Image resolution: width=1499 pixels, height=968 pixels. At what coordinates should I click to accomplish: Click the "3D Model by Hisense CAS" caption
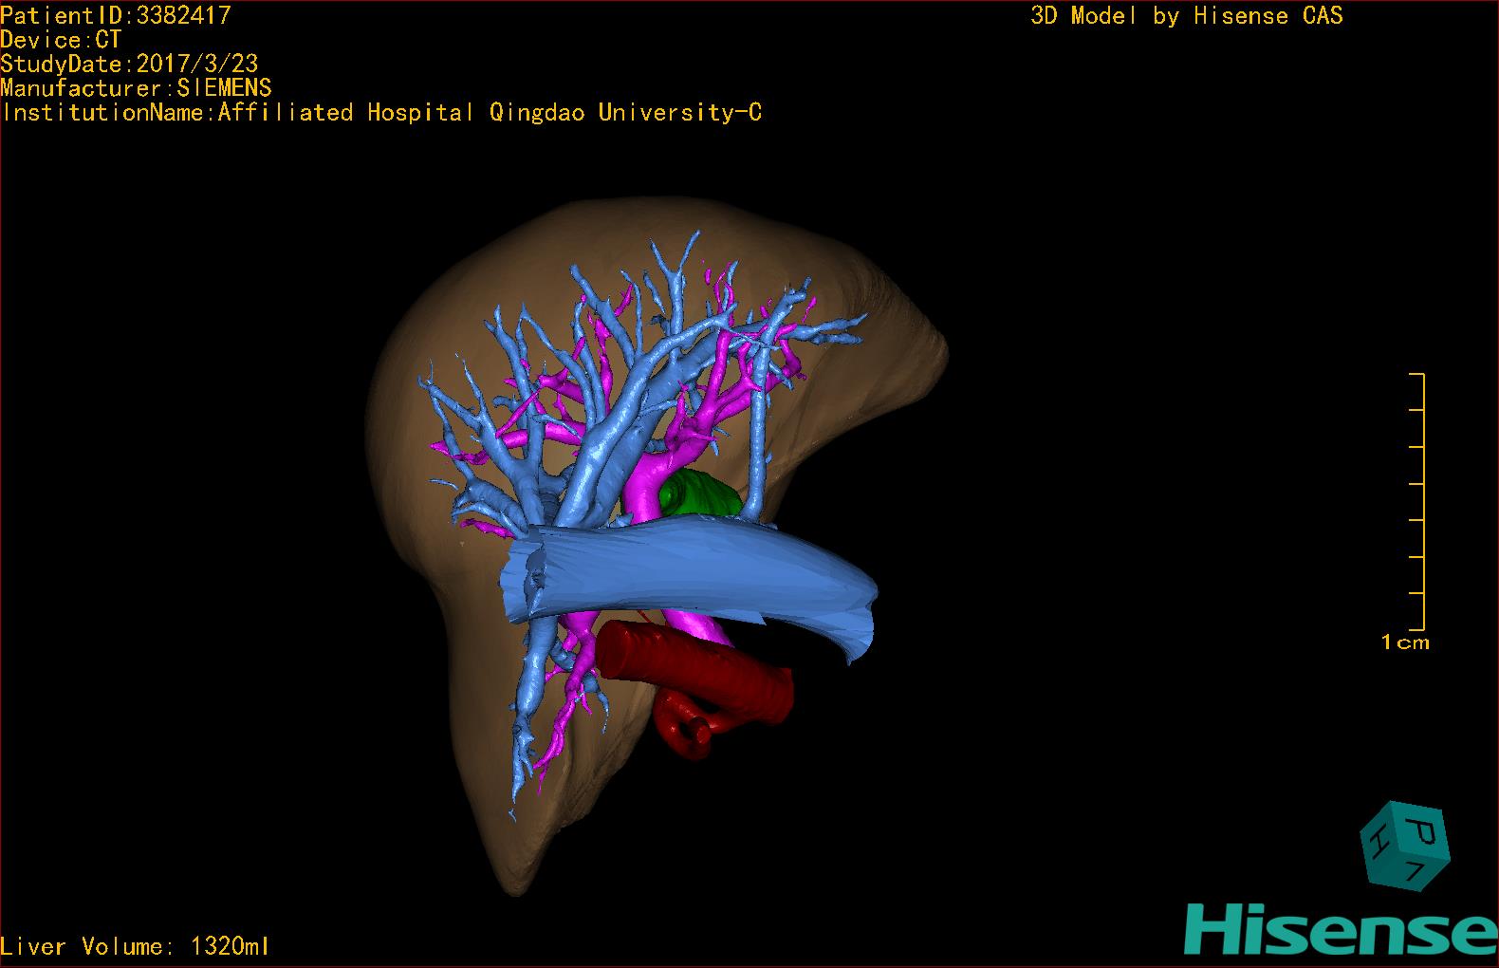tap(1187, 15)
